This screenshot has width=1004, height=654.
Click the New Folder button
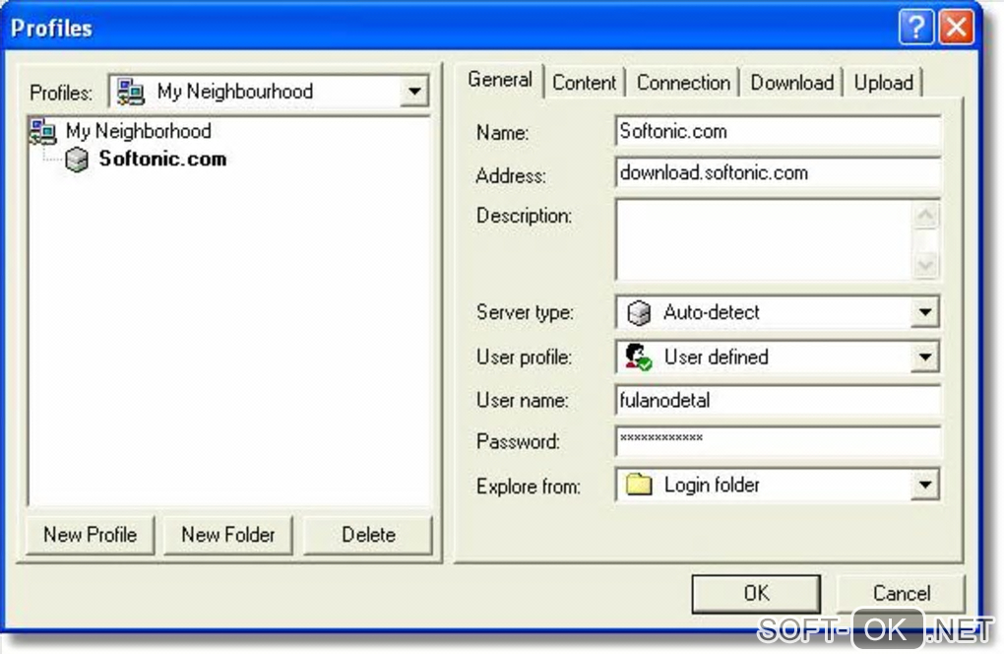click(228, 535)
